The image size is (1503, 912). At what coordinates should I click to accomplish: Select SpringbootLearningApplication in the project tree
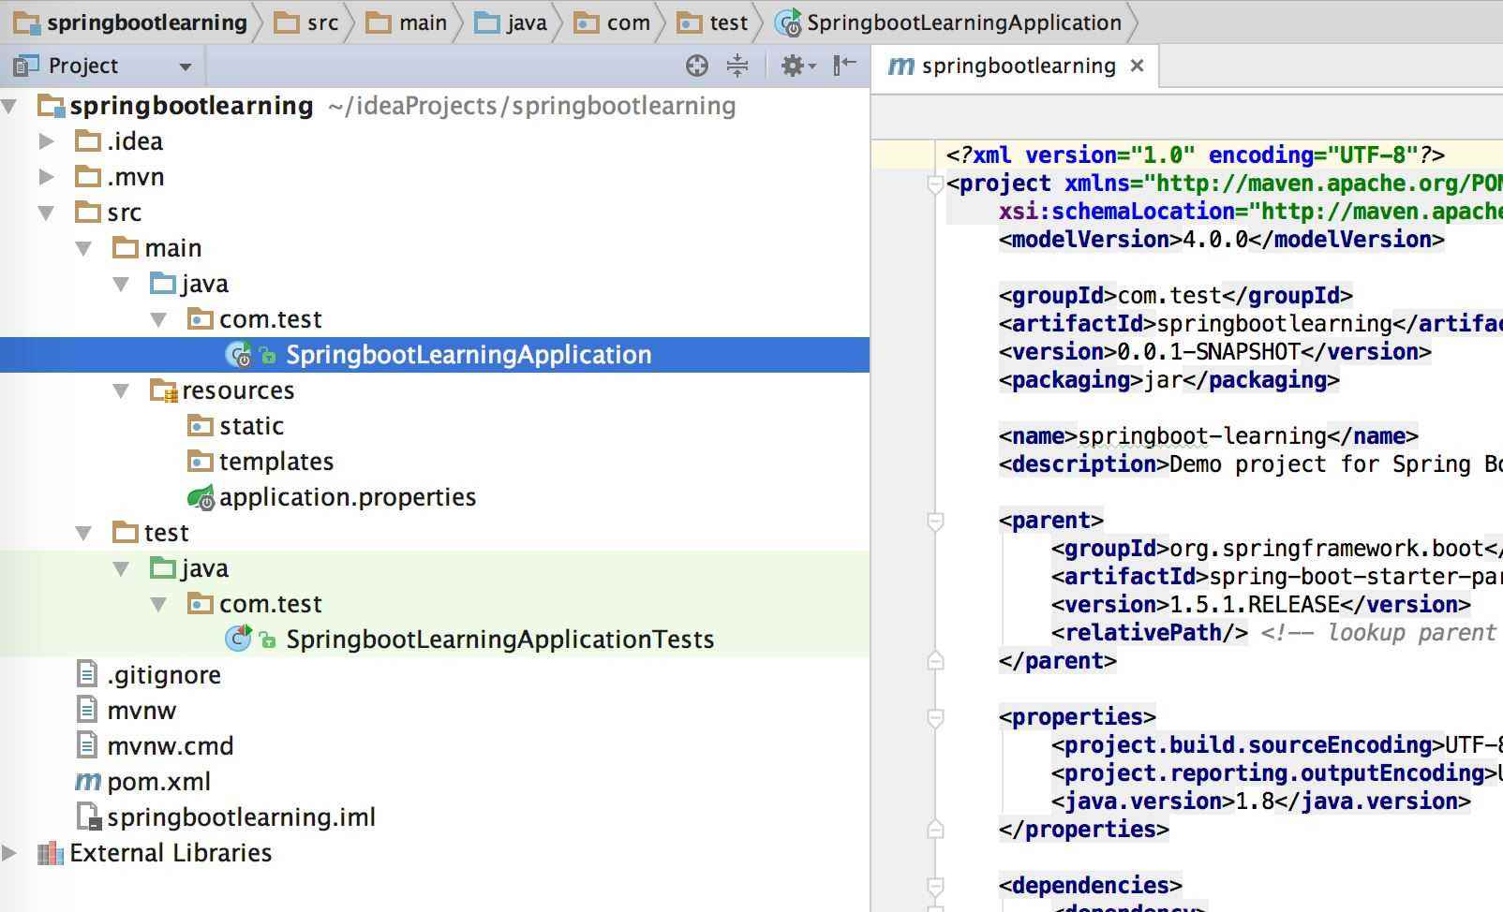pos(469,355)
